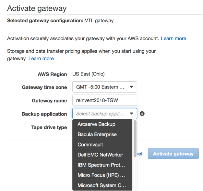Click the US East (Ohio) region text
203x191 pixels.
89,74
